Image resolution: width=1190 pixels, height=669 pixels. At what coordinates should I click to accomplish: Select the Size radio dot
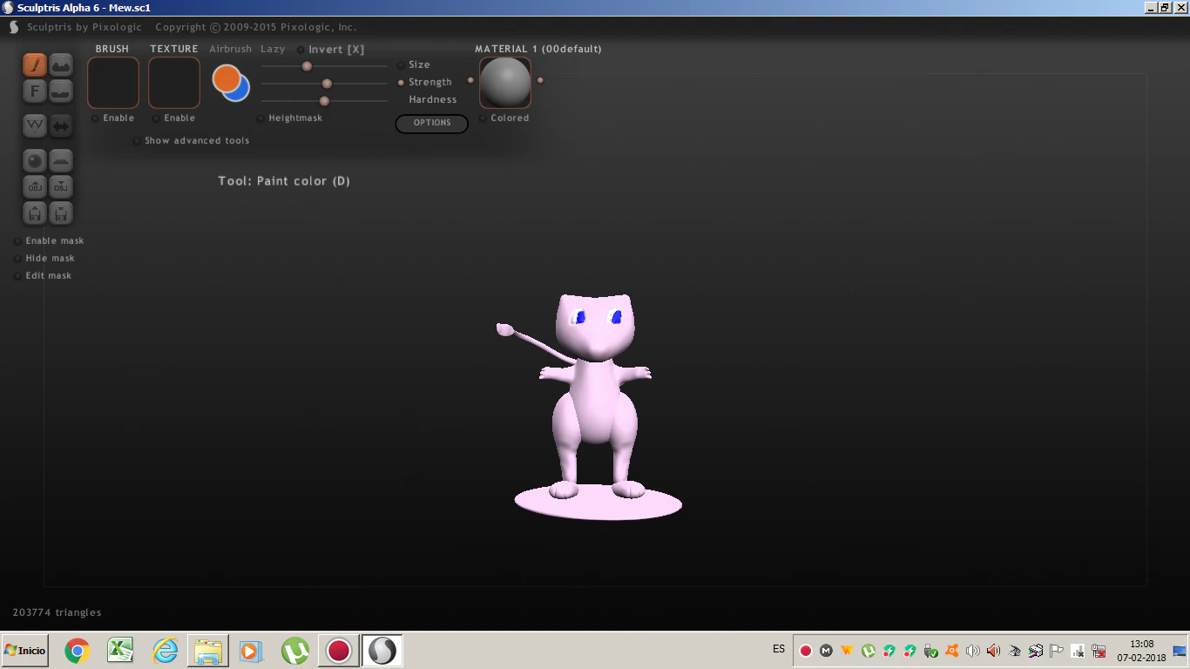[401, 65]
